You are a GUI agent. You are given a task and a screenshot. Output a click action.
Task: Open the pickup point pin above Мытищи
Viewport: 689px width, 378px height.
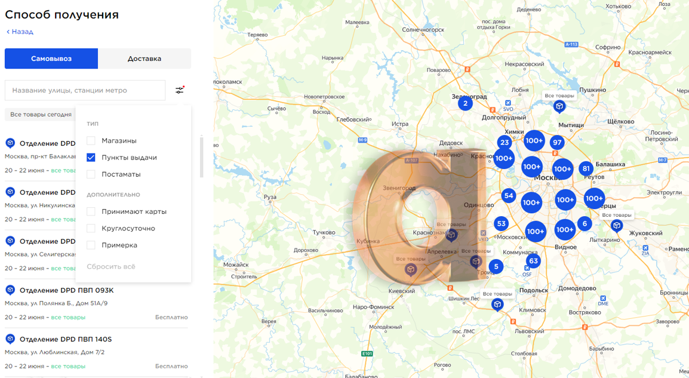pyautogui.click(x=559, y=106)
